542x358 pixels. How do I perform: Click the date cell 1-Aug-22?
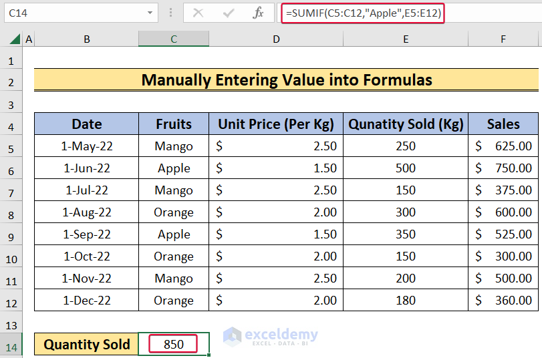87,212
